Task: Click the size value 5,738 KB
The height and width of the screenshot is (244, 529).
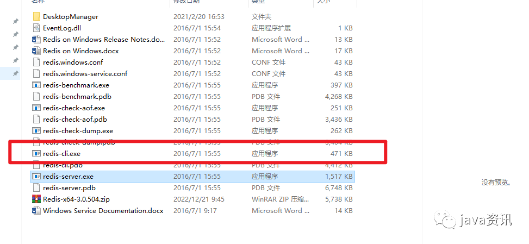Action: 339,199
